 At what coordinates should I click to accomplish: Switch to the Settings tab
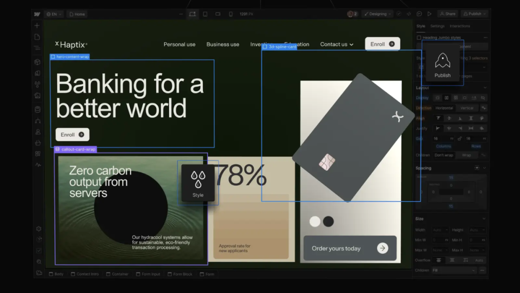click(437, 26)
